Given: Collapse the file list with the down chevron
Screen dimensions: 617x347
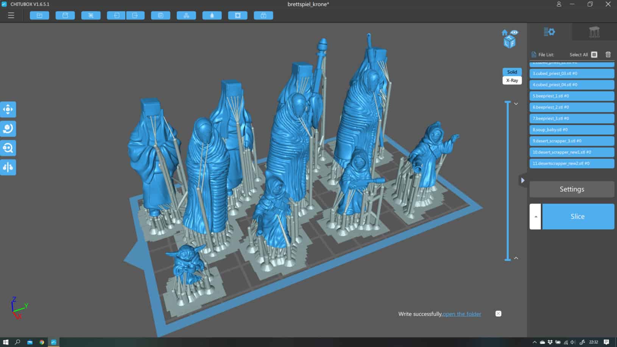Looking at the screenshot, I should 516,103.
